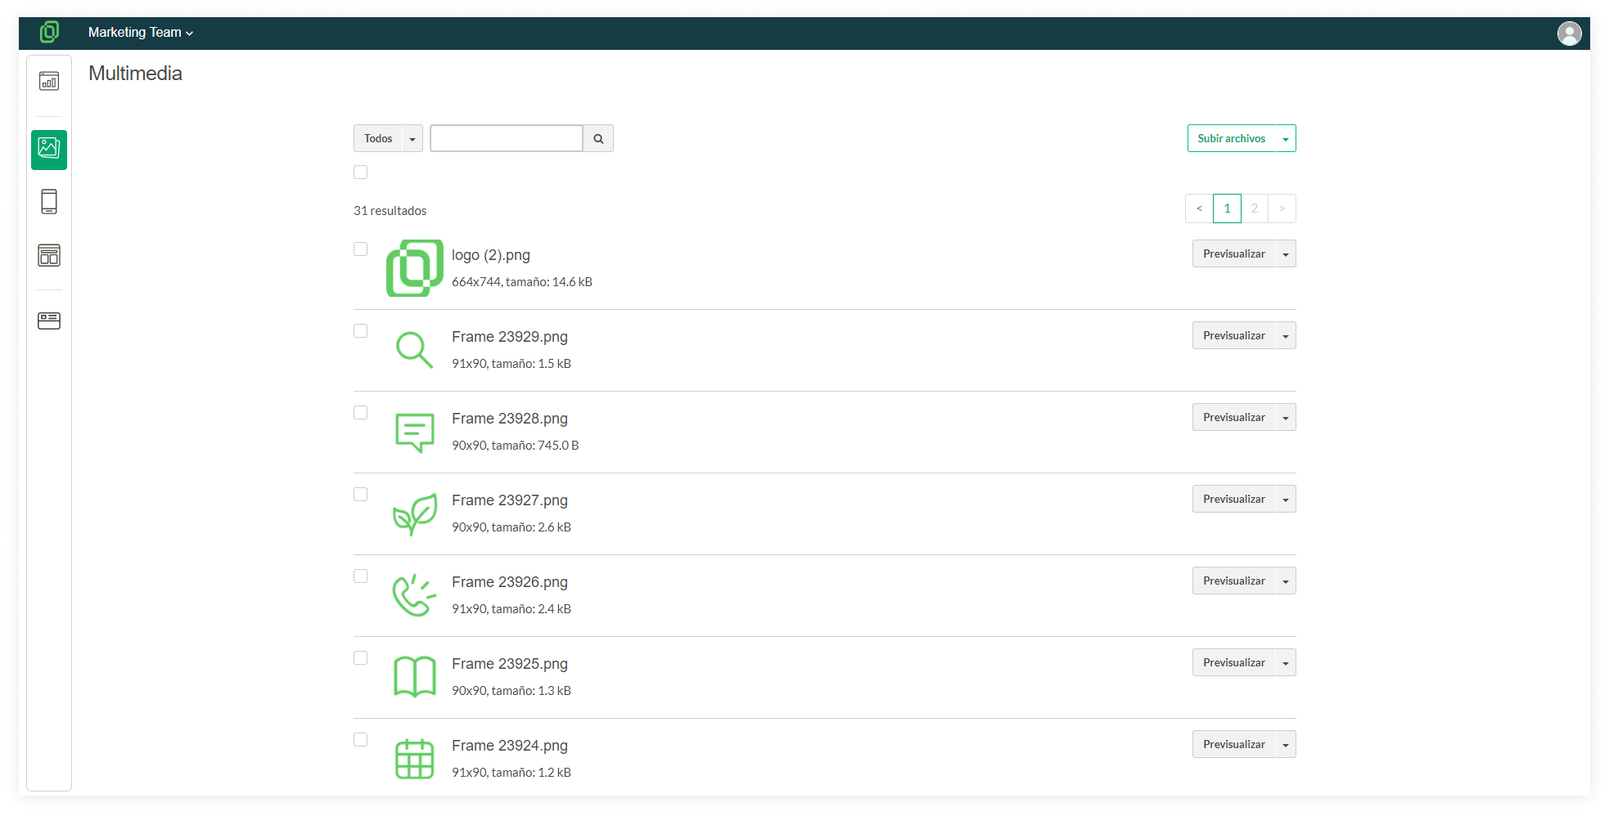Screen dimensions: 1609x816
Task: Select page 1 in pagination
Action: coord(1227,208)
